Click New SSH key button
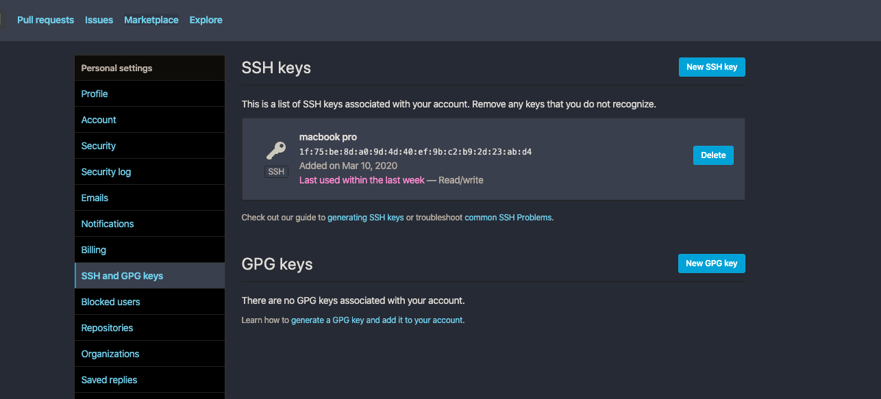This screenshot has width=881, height=399. tap(711, 67)
